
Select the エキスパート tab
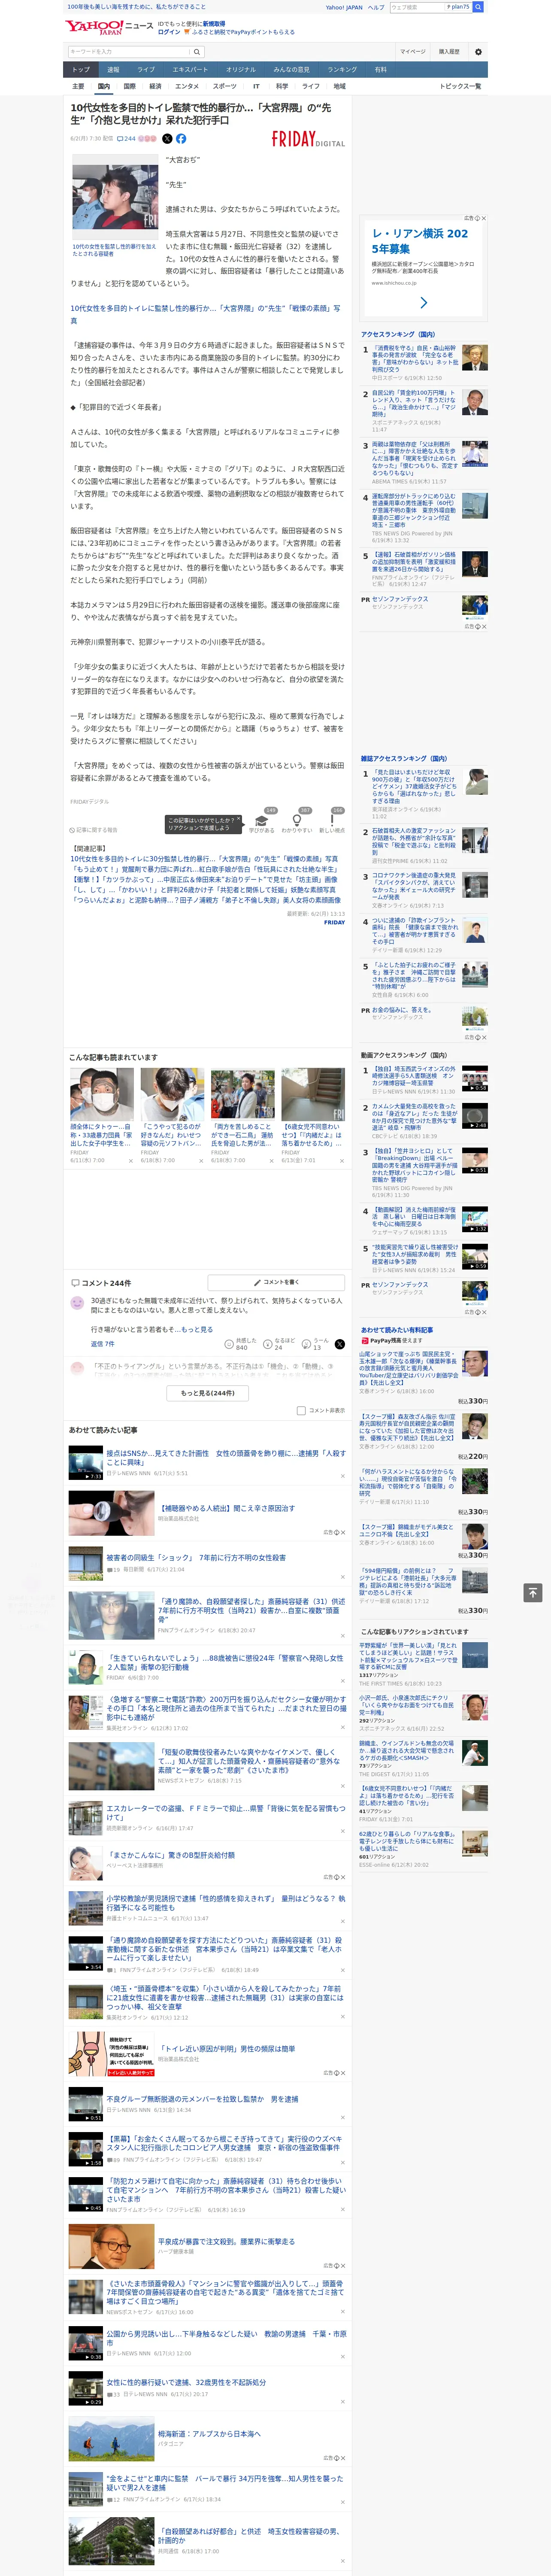190,69
